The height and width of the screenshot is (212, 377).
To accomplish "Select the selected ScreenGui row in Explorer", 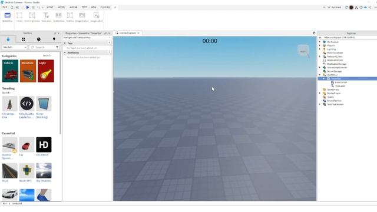I will (348, 78).
